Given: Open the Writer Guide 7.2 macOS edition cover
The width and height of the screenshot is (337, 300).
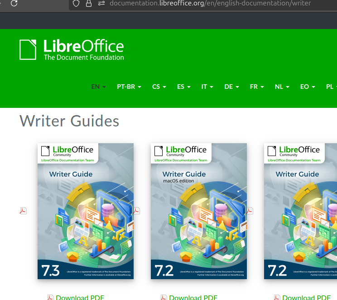Looking at the screenshot, I should click(x=199, y=211).
